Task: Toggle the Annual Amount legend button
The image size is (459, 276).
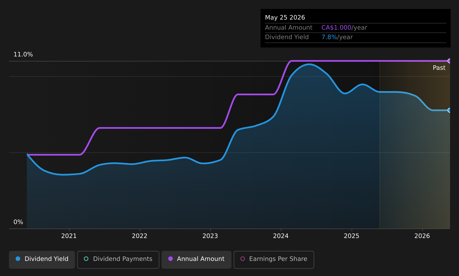Action: 197,260
